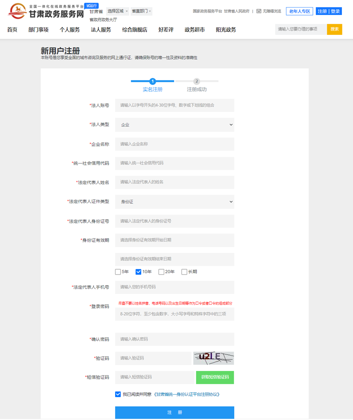Uncheck the 10年 validity checkbox
353x420 pixels.
pos(139,272)
